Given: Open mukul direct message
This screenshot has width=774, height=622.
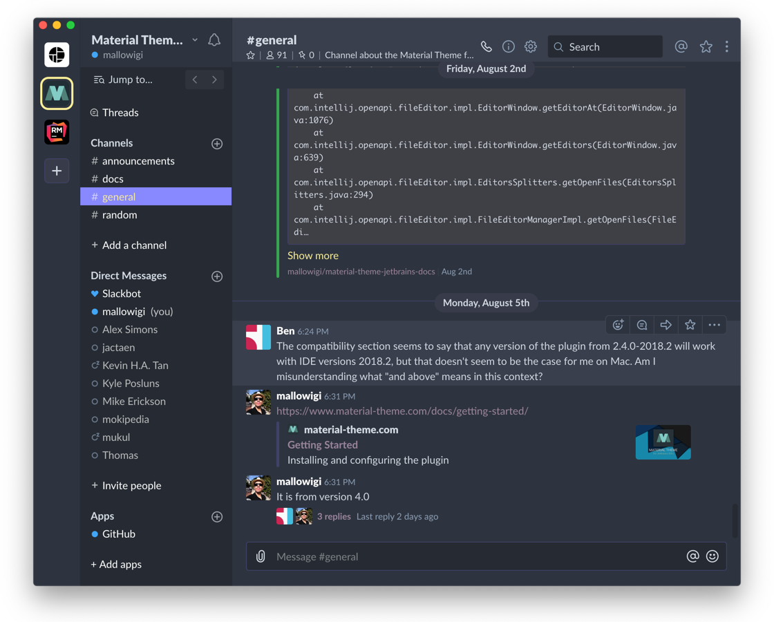Looking at the screenshot, I should (156, 437).
